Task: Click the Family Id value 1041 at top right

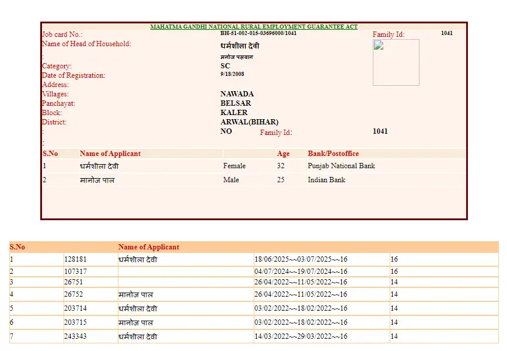Action: coord(447,33)
